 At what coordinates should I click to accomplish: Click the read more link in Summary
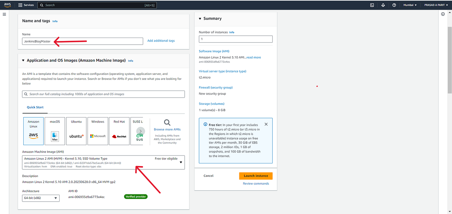[254, 57]
